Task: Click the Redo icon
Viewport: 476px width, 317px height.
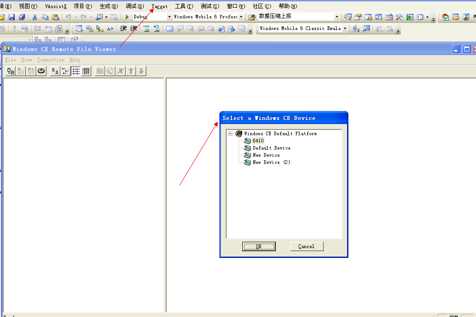Action: click(x=83, y=17)
